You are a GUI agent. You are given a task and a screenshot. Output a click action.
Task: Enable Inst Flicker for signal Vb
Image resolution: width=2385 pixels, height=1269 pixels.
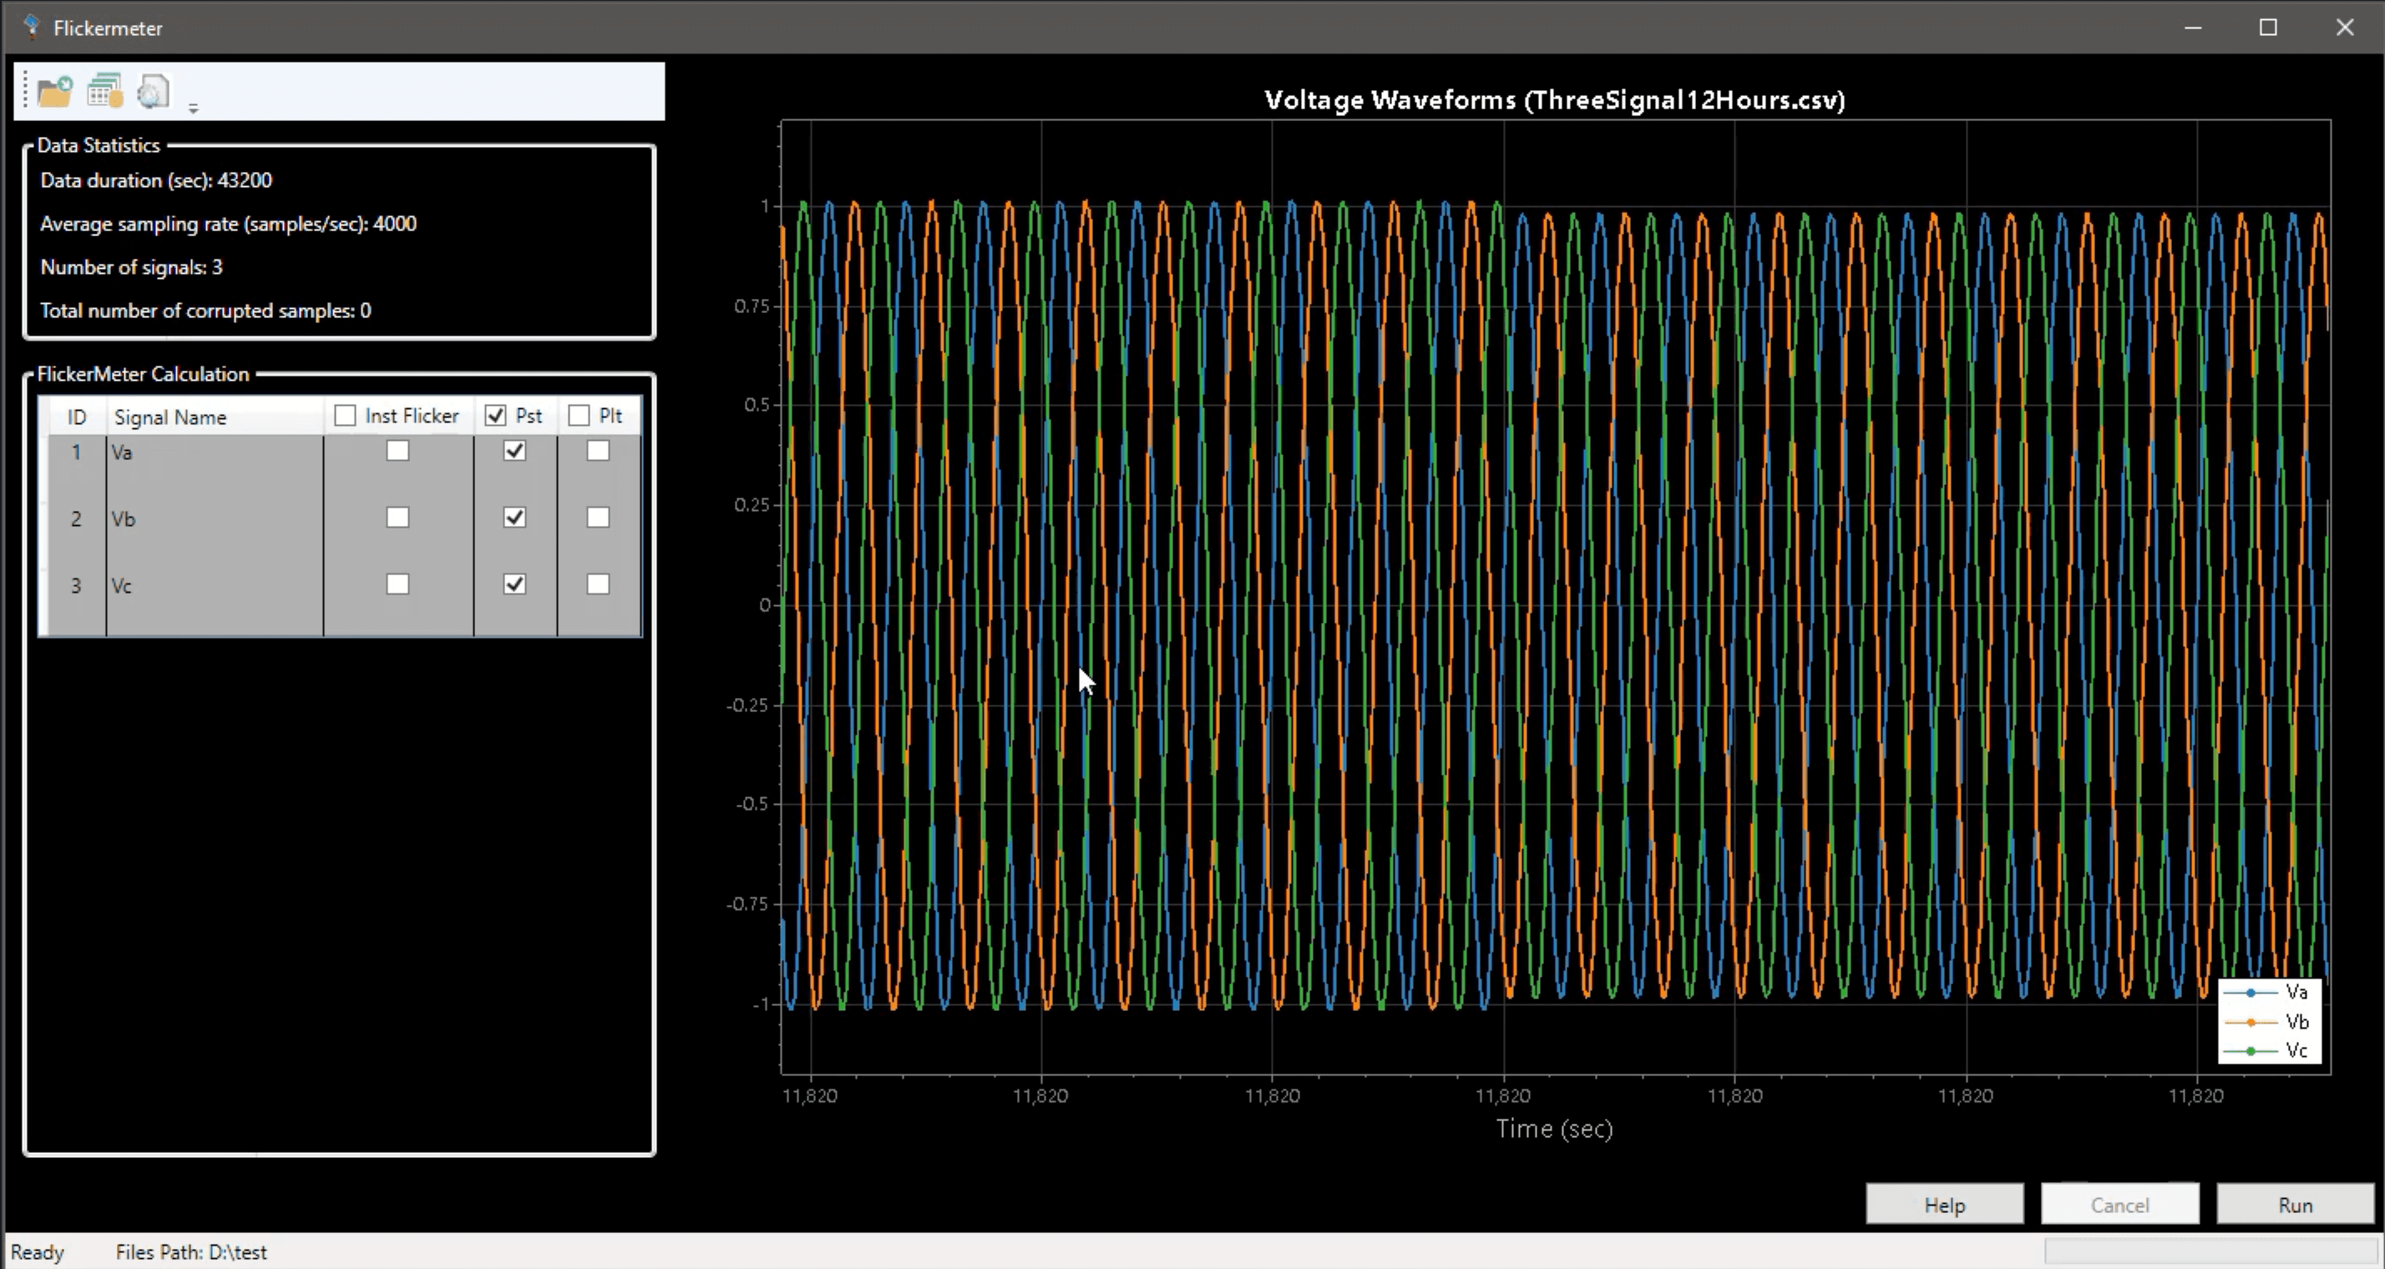398,518
